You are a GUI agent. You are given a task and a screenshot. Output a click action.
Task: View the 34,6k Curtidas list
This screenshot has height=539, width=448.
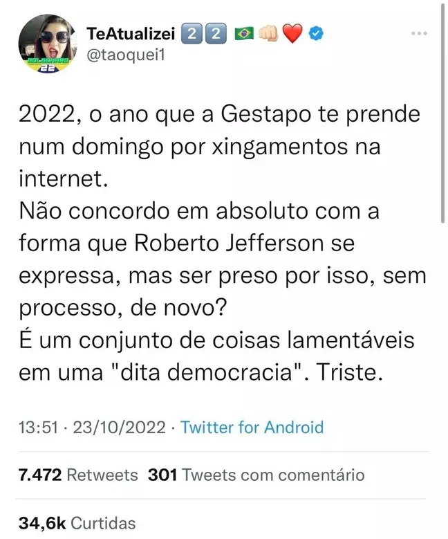(77, 522)
